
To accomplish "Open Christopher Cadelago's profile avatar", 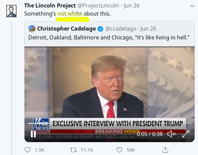I will tap(32, 29).
